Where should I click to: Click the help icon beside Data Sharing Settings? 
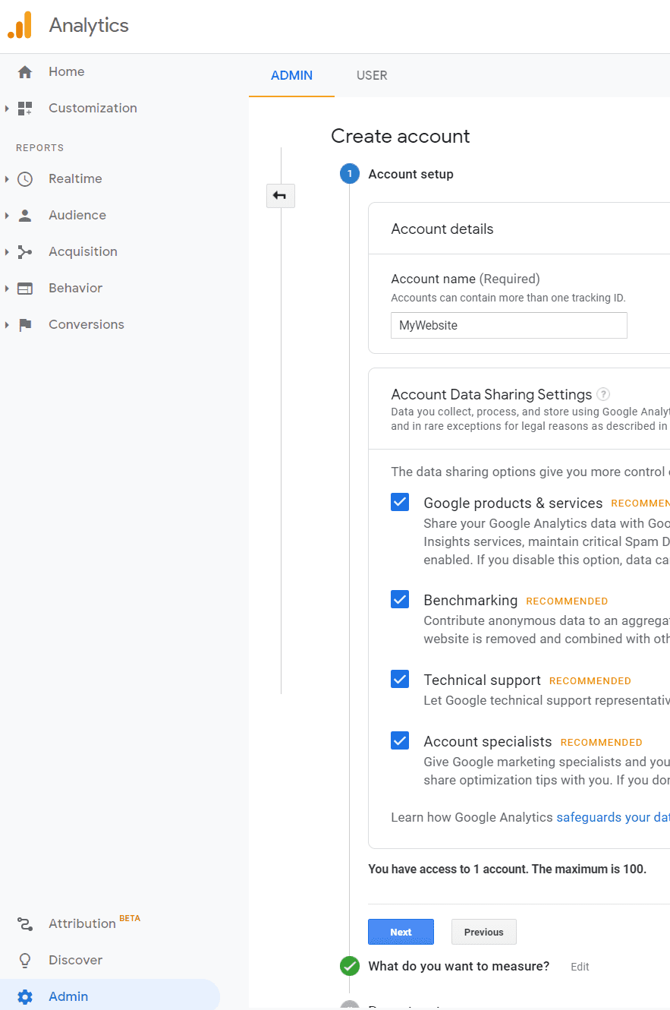[603, 394]
